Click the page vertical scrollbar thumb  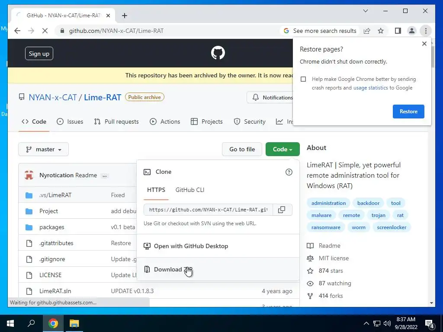click(x=432, y=57)
